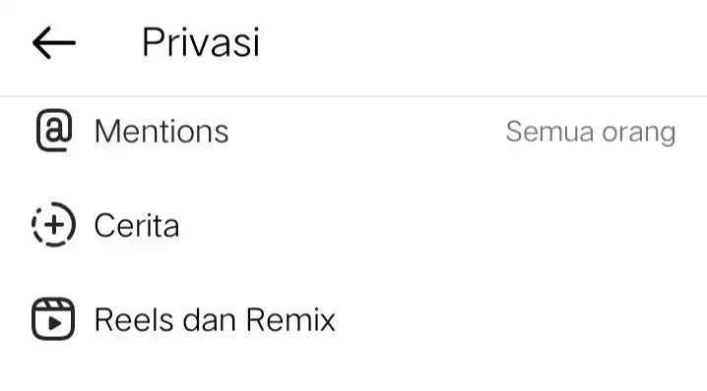This screenshot has width=707, height=391.
Task: Select the Mentions text label
Action: (161, 132)
